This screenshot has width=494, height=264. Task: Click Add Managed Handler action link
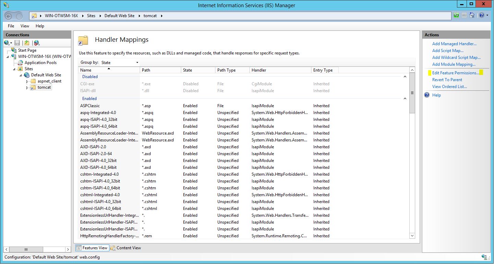point(454,44)
